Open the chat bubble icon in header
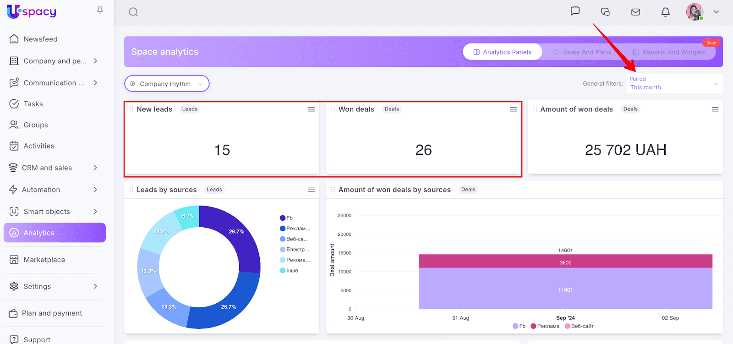 tap(575, 11)
